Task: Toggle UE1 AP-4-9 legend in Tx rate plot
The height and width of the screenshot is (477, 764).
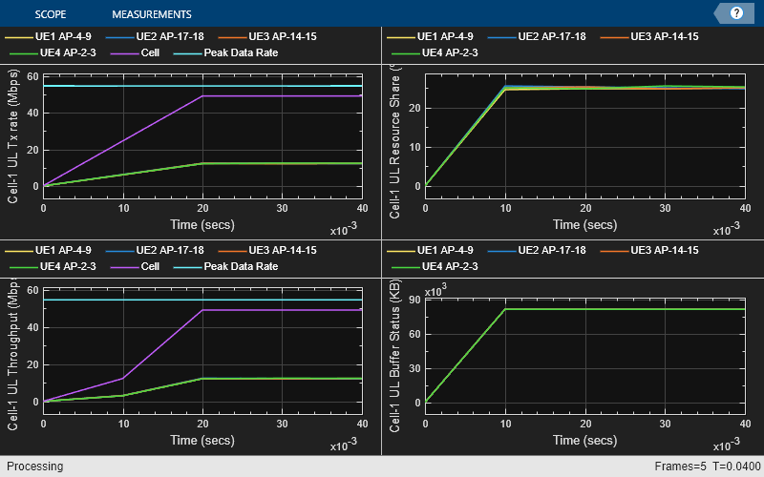Action: click(49, 36)
